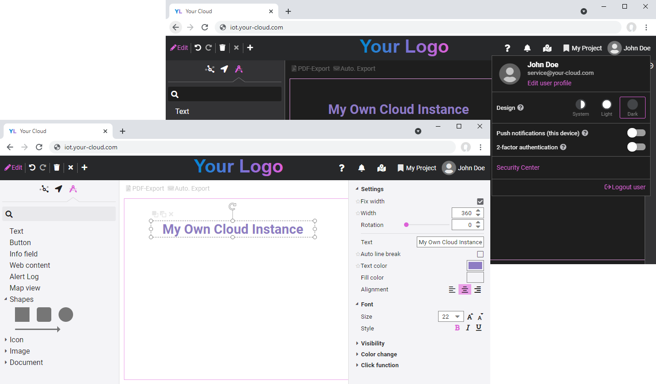The width and height of the screenshot is (656, 384).
Task: Open the Text color swatch
Action: click(475, 266)
